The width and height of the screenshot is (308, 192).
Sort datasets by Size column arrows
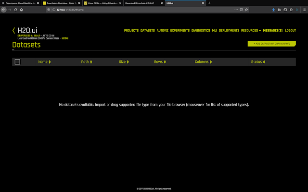click(128, 62)
